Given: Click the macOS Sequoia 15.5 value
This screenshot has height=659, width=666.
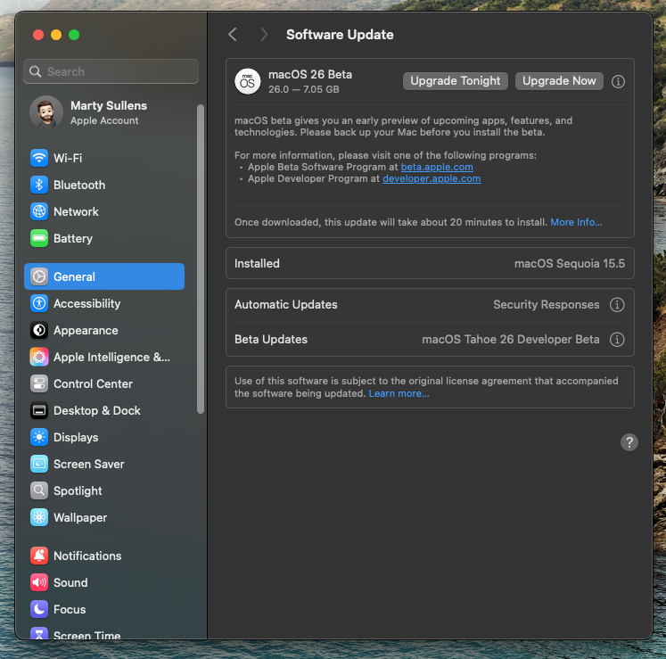Looking at the screenshot, I should coord(570,263).
